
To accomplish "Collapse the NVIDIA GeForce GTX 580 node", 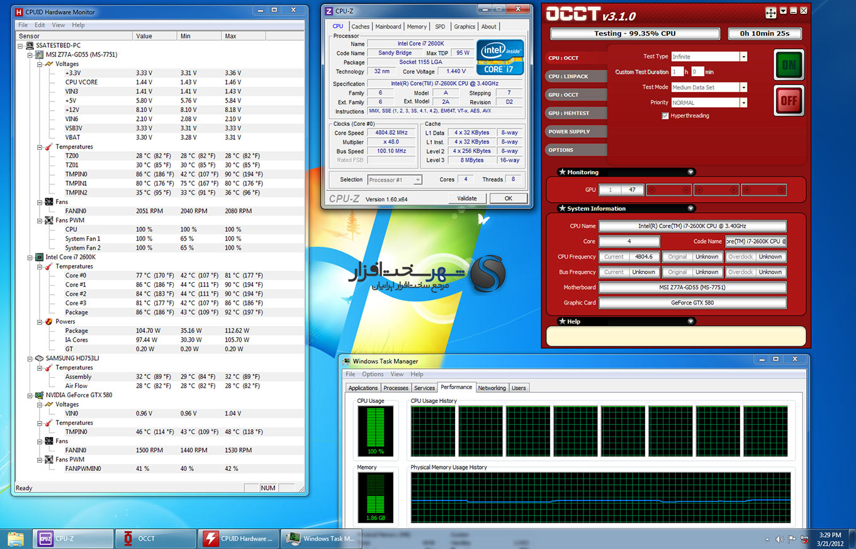I will pyautogui.click(x=30, y=395).
